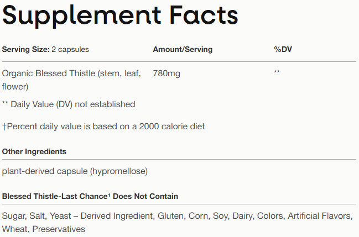Viewport: 359px width, 237px height.
Task: Click the Other Ingredients heading
Action: click(34, 151)
